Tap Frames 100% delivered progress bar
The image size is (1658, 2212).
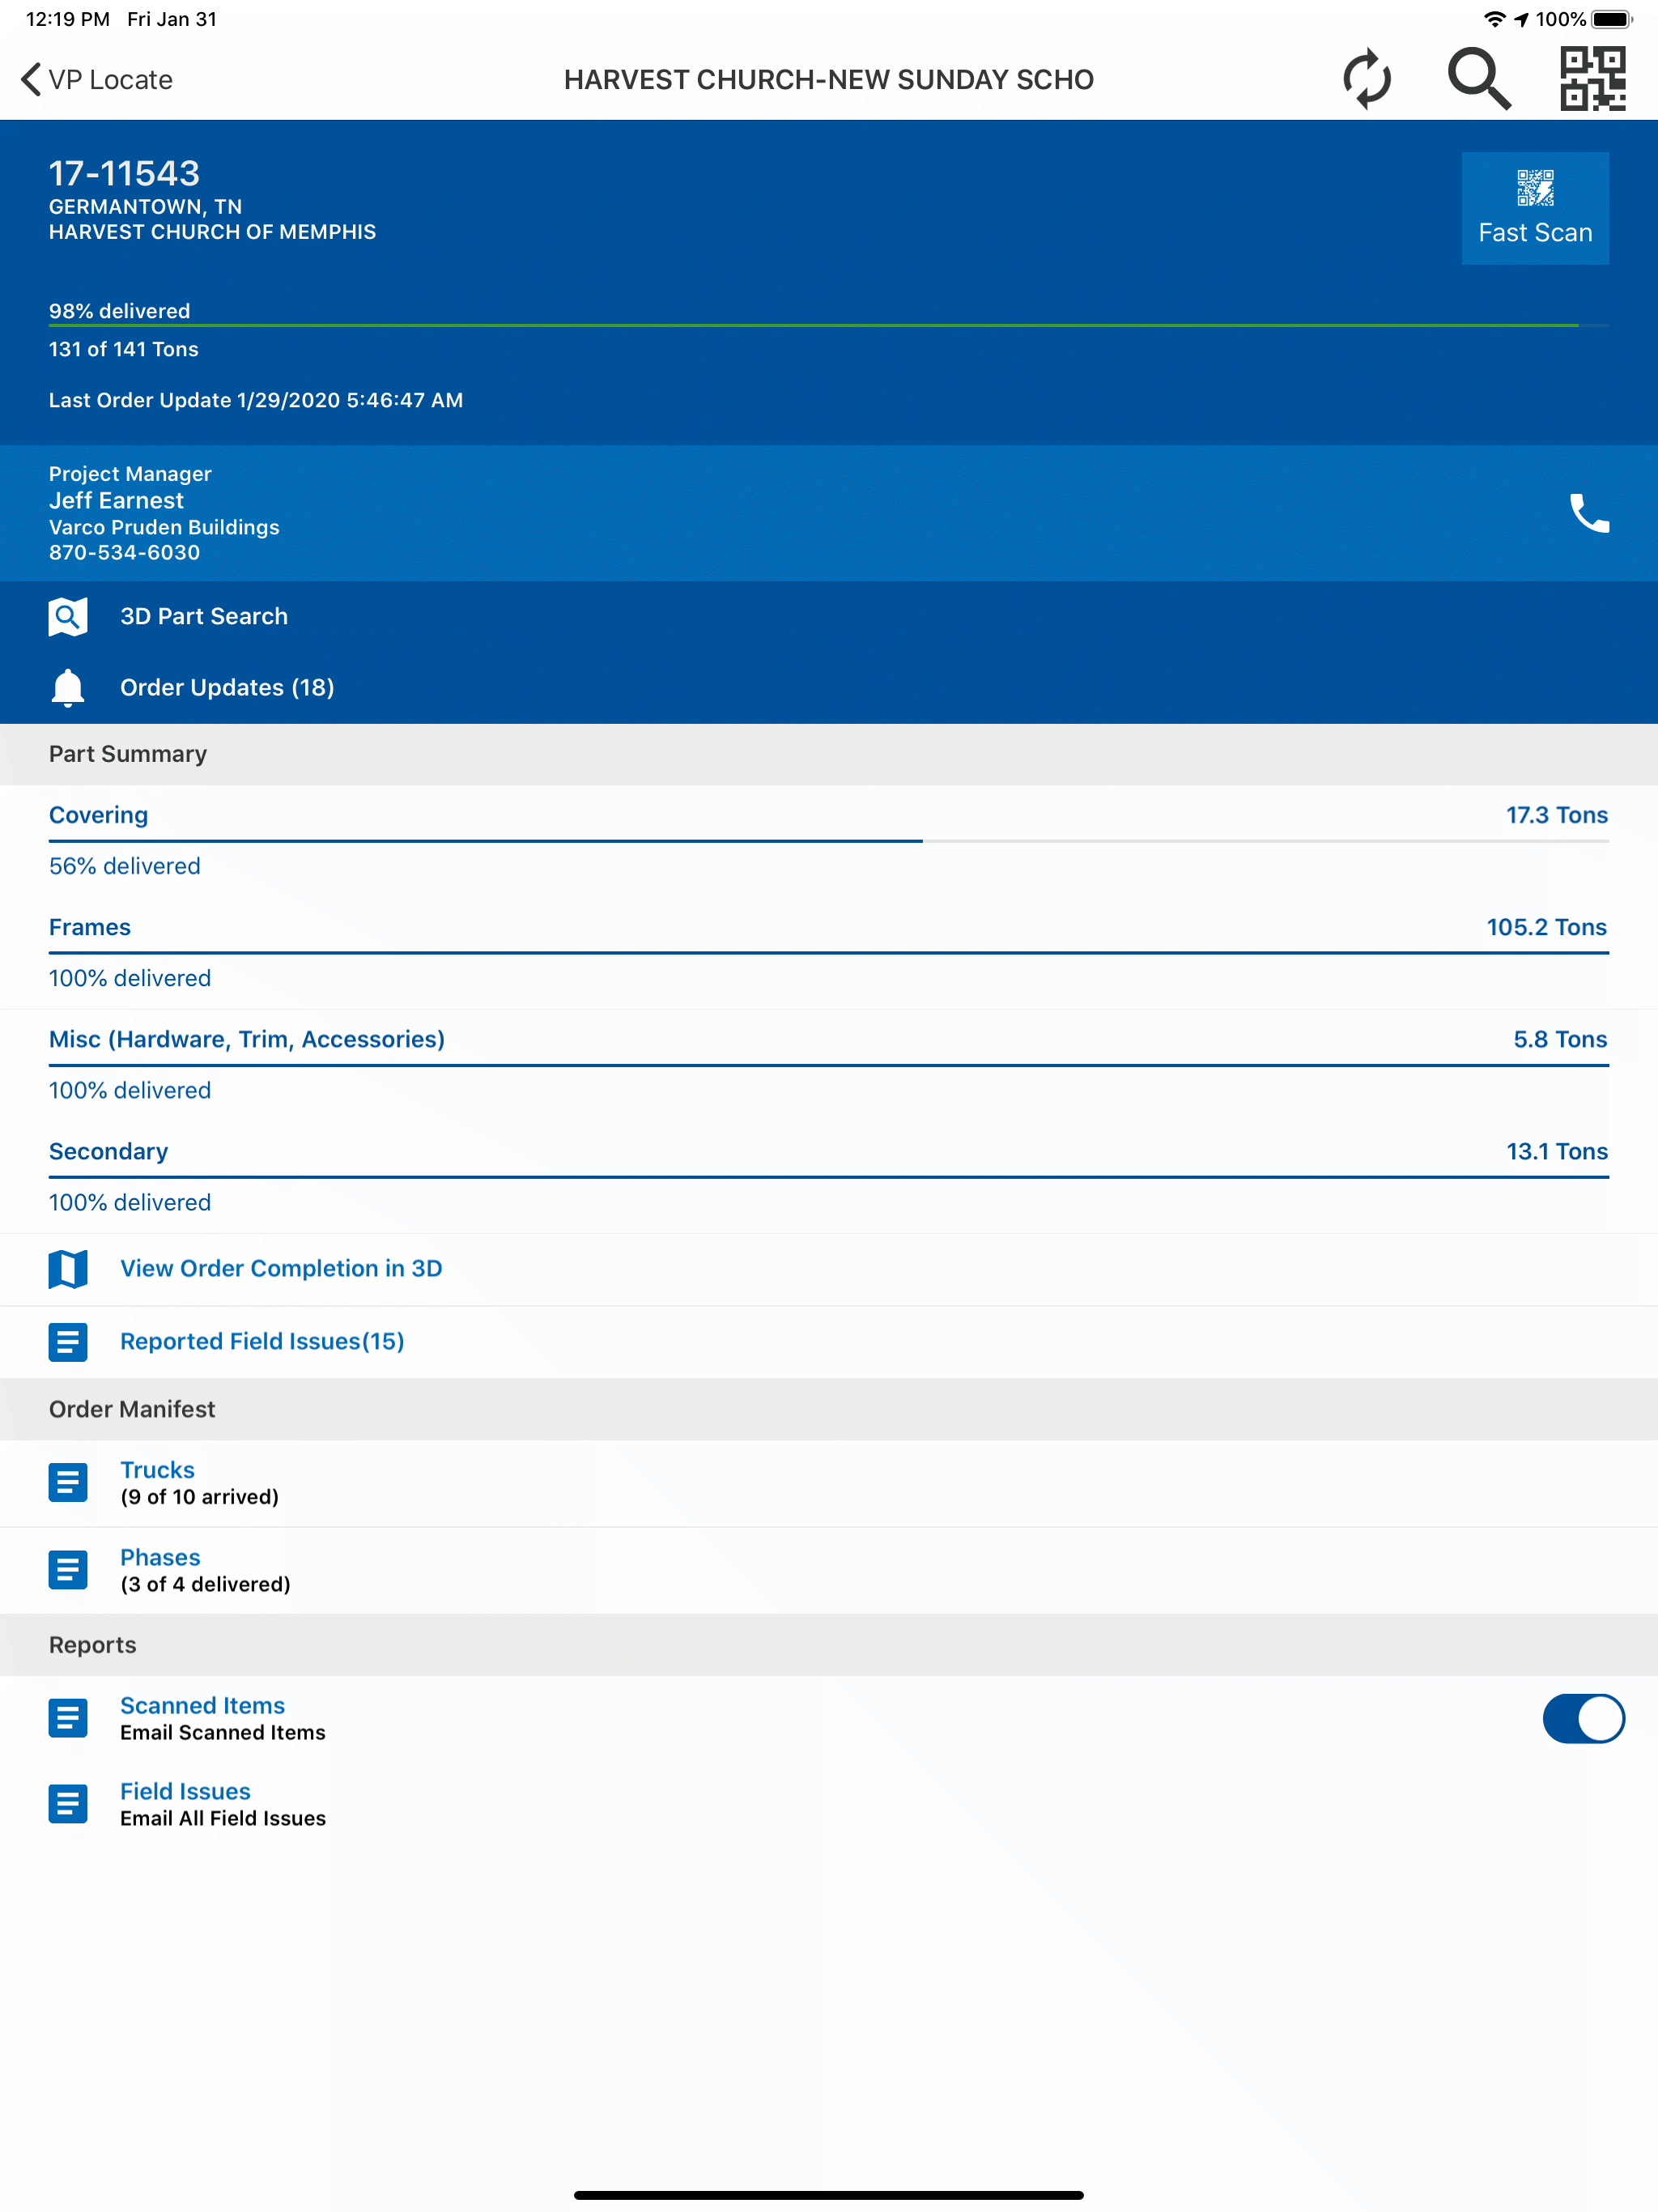(829, 953)
